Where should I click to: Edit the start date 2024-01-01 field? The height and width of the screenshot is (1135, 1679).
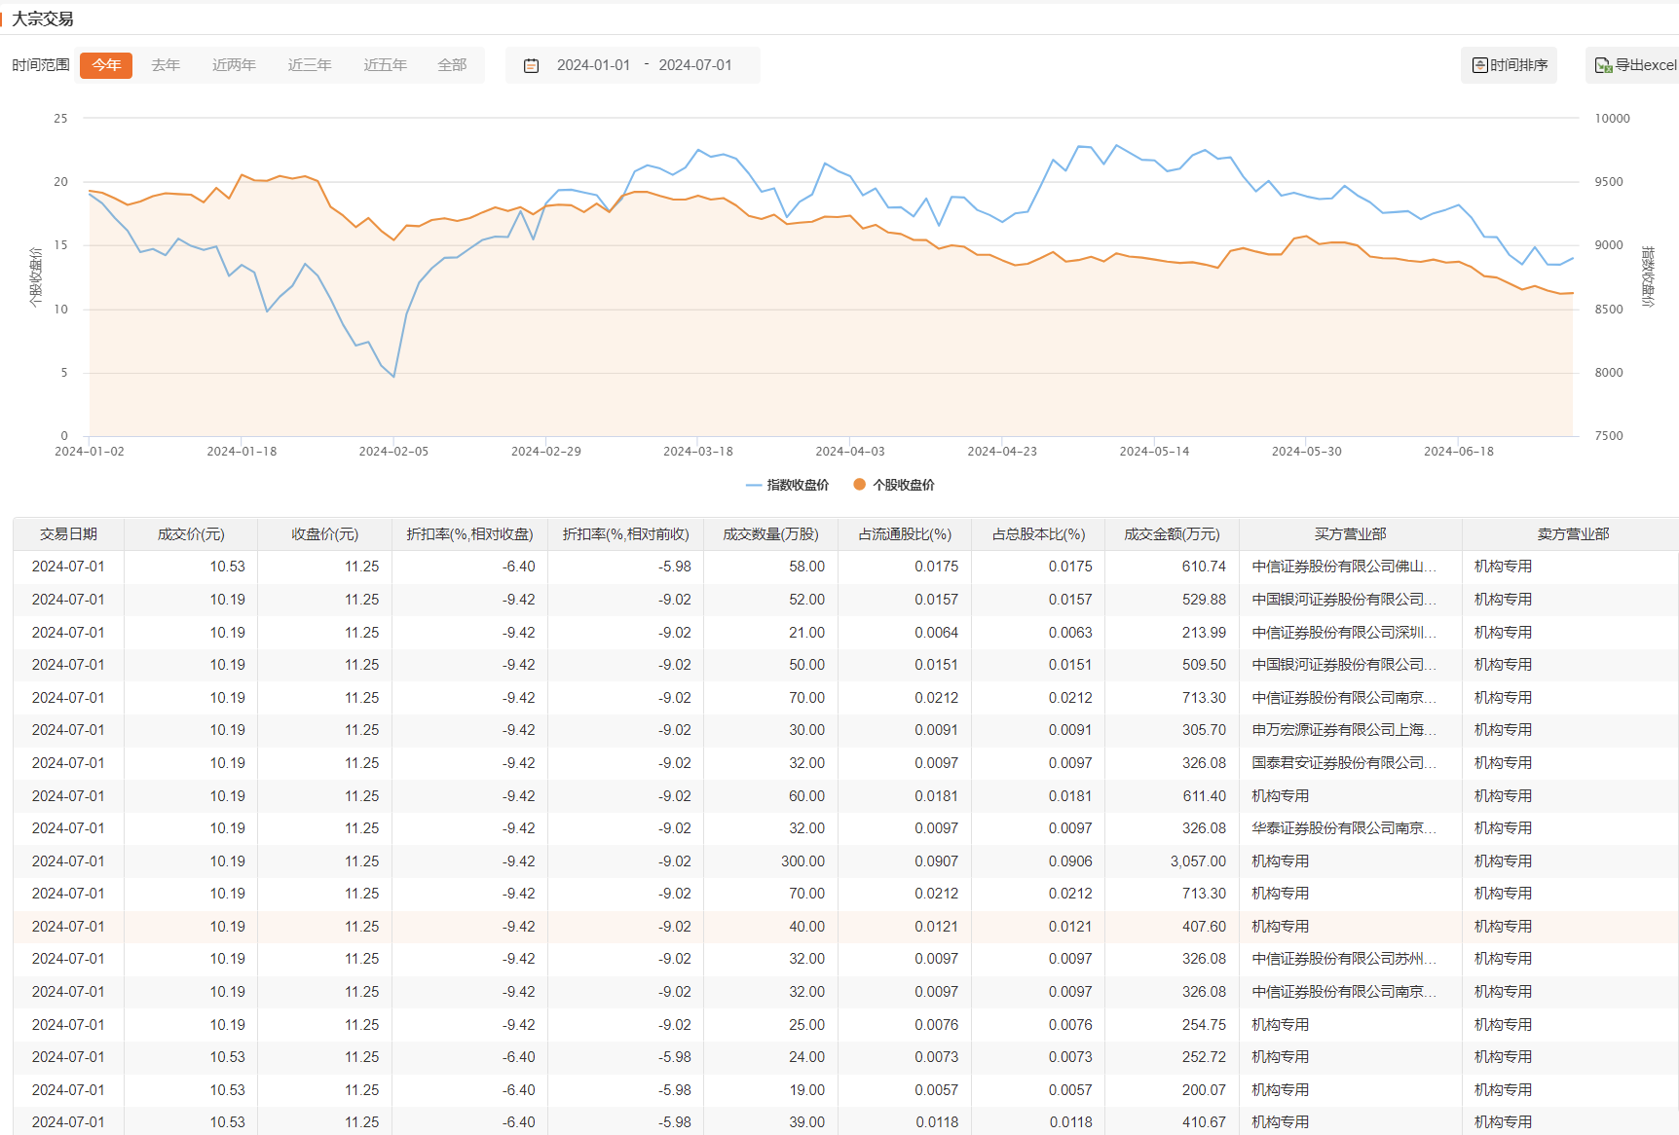593,65
